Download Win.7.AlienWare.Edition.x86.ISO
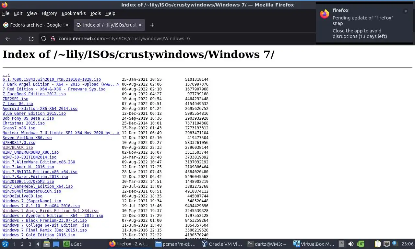The height and width of the screenshot is (249, 415). point(39,162)
